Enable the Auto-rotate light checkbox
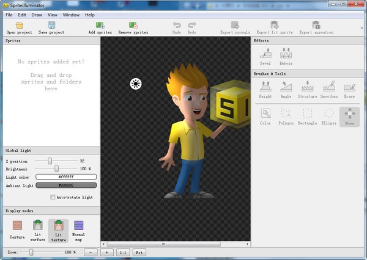Viewport: 367px width, 260px height. tap(52, 197)
